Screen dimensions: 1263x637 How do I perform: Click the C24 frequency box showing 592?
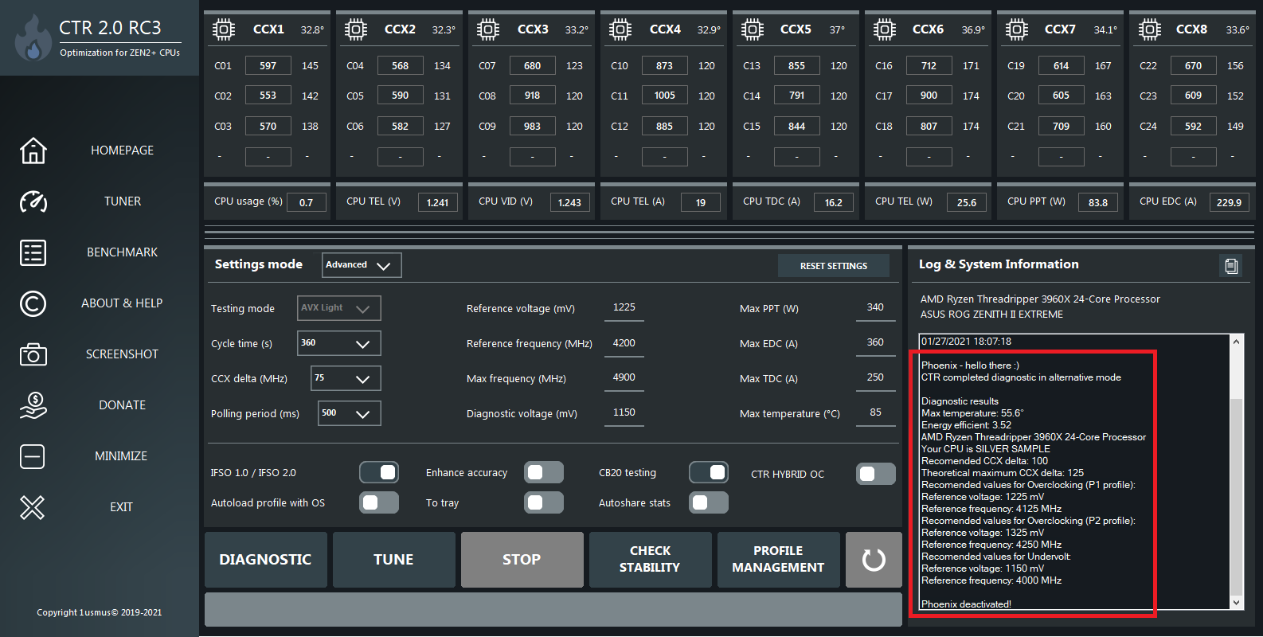[x=1193, y=126]
